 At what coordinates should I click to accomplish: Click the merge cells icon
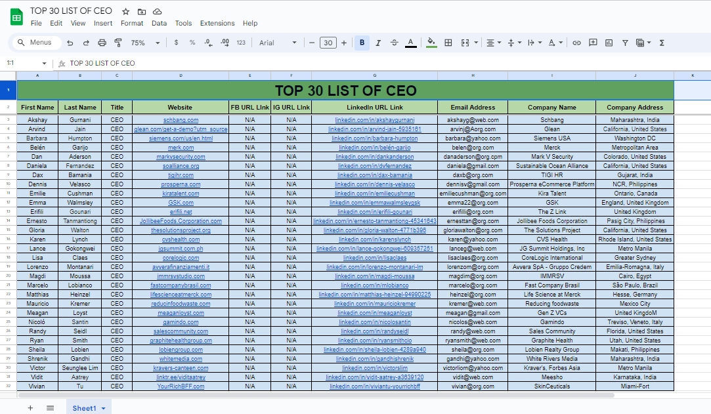click(x=465, y=43)
